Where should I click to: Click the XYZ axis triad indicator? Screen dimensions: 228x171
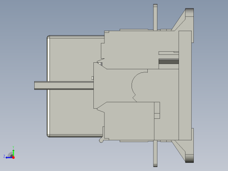coord(9,153)
